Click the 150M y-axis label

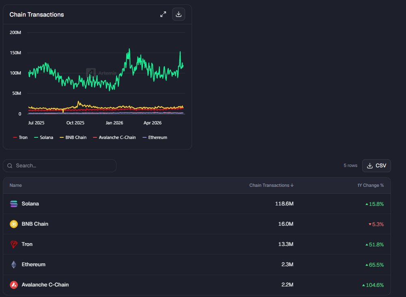coord(15,53)
